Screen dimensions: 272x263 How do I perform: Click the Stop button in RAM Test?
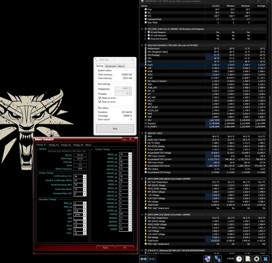[115, 128]
